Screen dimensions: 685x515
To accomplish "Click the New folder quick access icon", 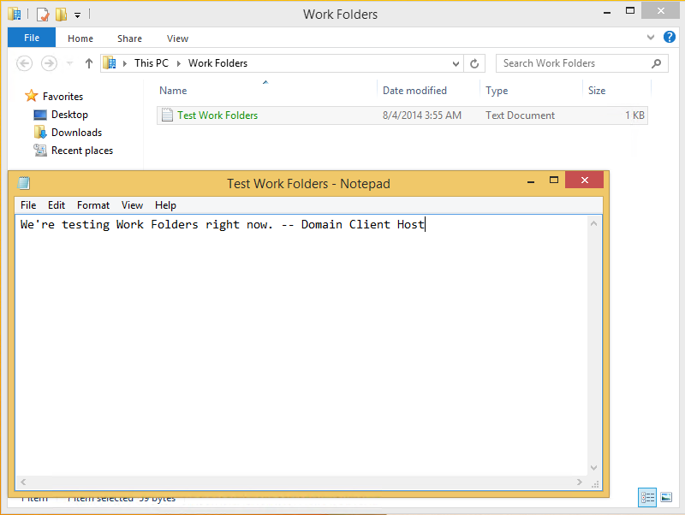I will click(61, 15).
